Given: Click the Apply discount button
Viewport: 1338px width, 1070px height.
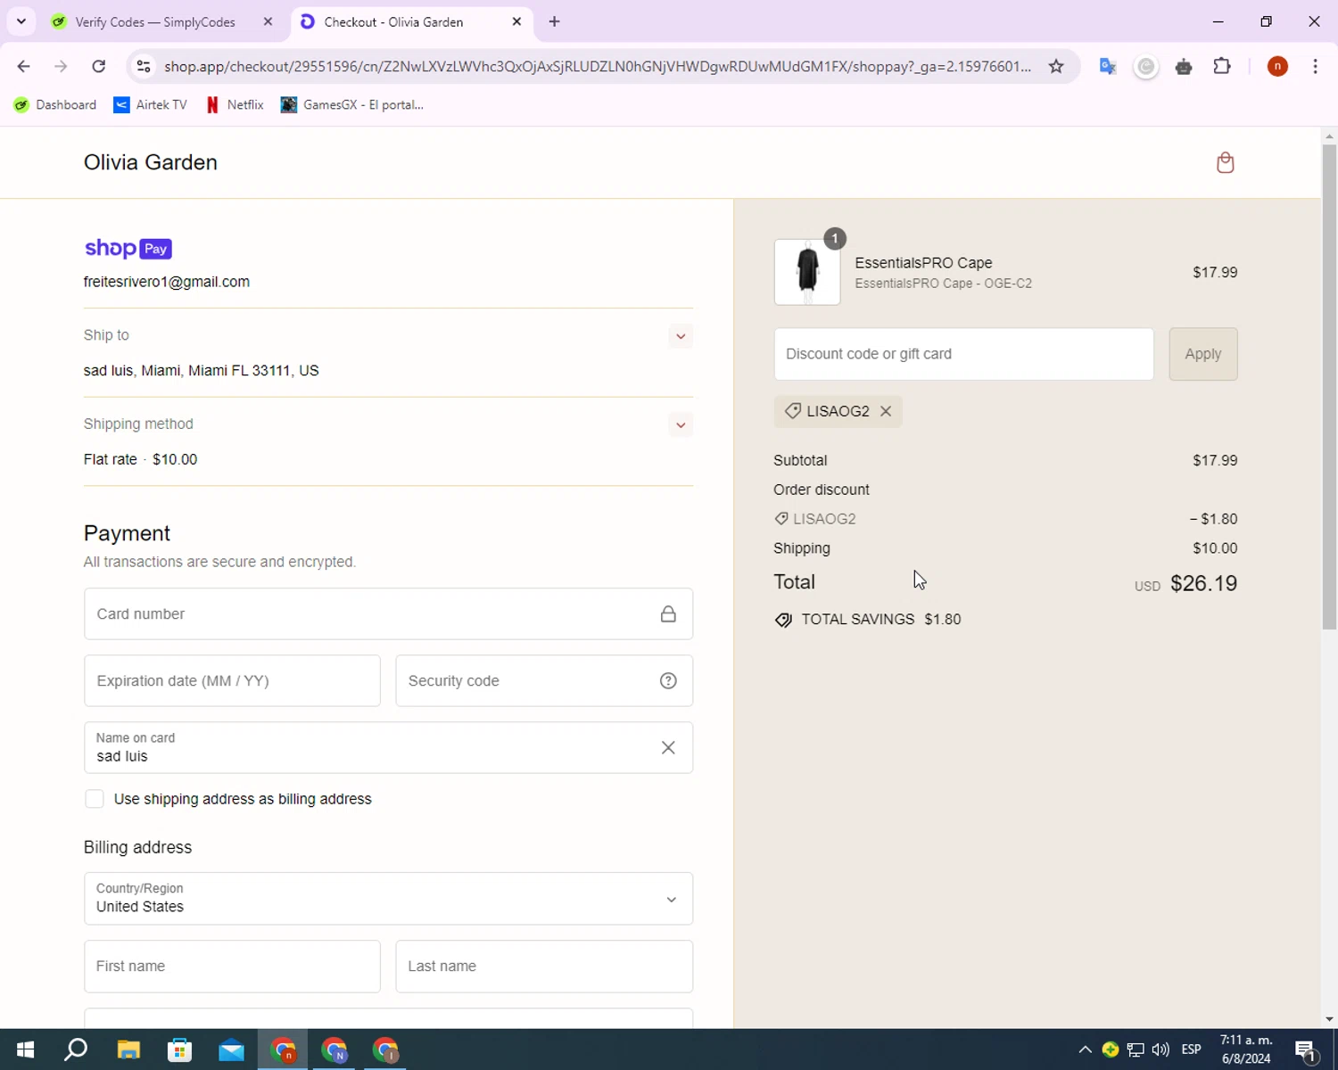Looking at the screenshot, I should click(x=1203, y=354).
